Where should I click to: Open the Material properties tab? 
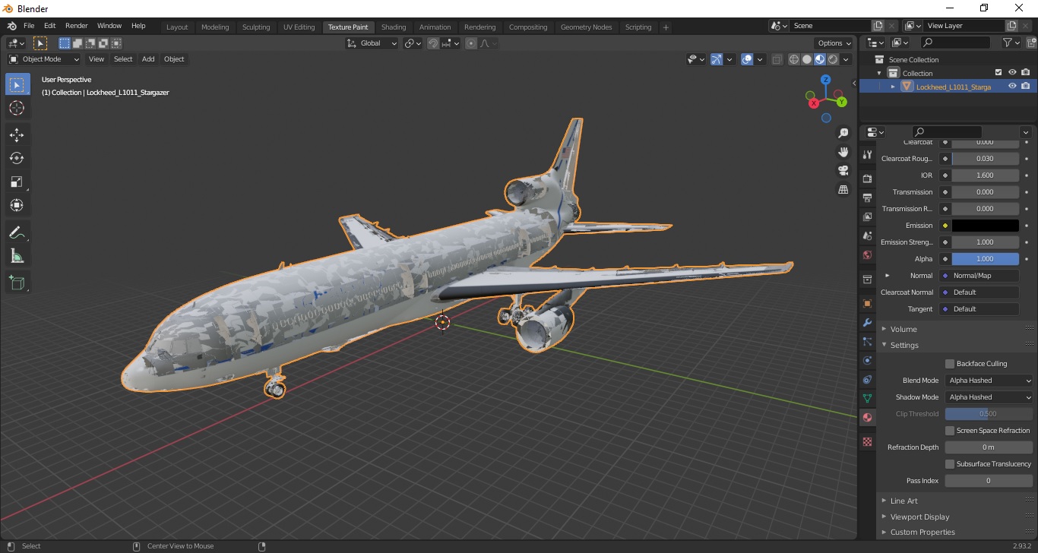pos(867,417)
